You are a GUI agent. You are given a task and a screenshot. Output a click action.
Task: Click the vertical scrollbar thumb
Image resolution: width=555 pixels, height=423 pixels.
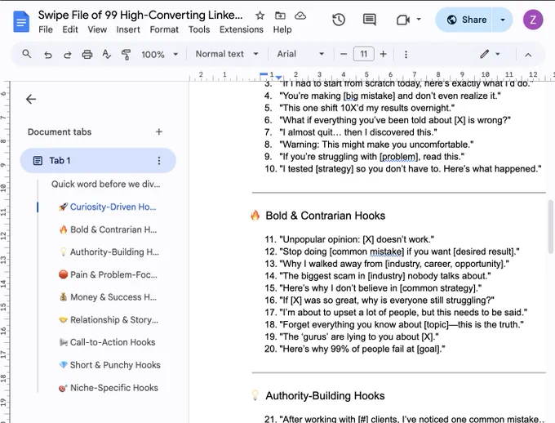pyautogui.click(x=550, y=227)
